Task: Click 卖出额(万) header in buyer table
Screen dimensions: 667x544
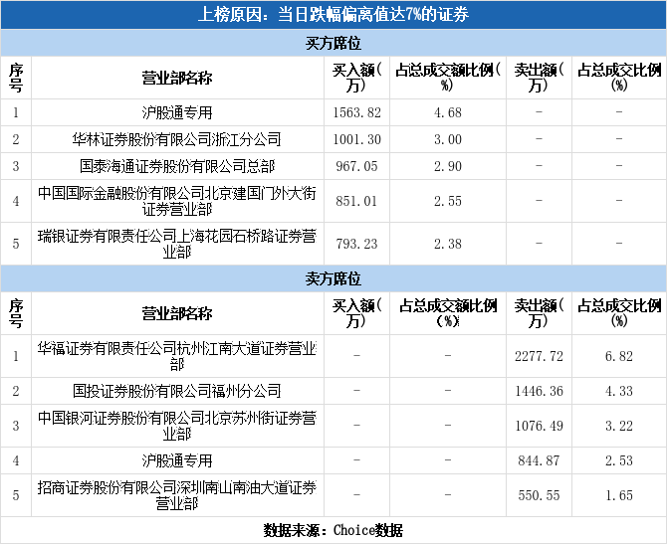Action: [539, 78]
